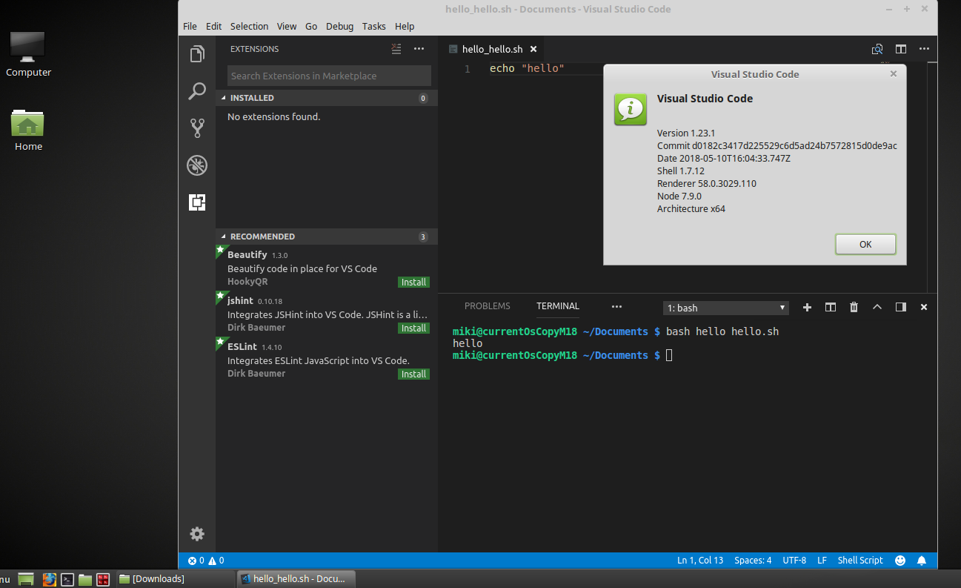Select the Search icon in the activity bar
Screen dimensions: 961x588
(x=197, y=90)
